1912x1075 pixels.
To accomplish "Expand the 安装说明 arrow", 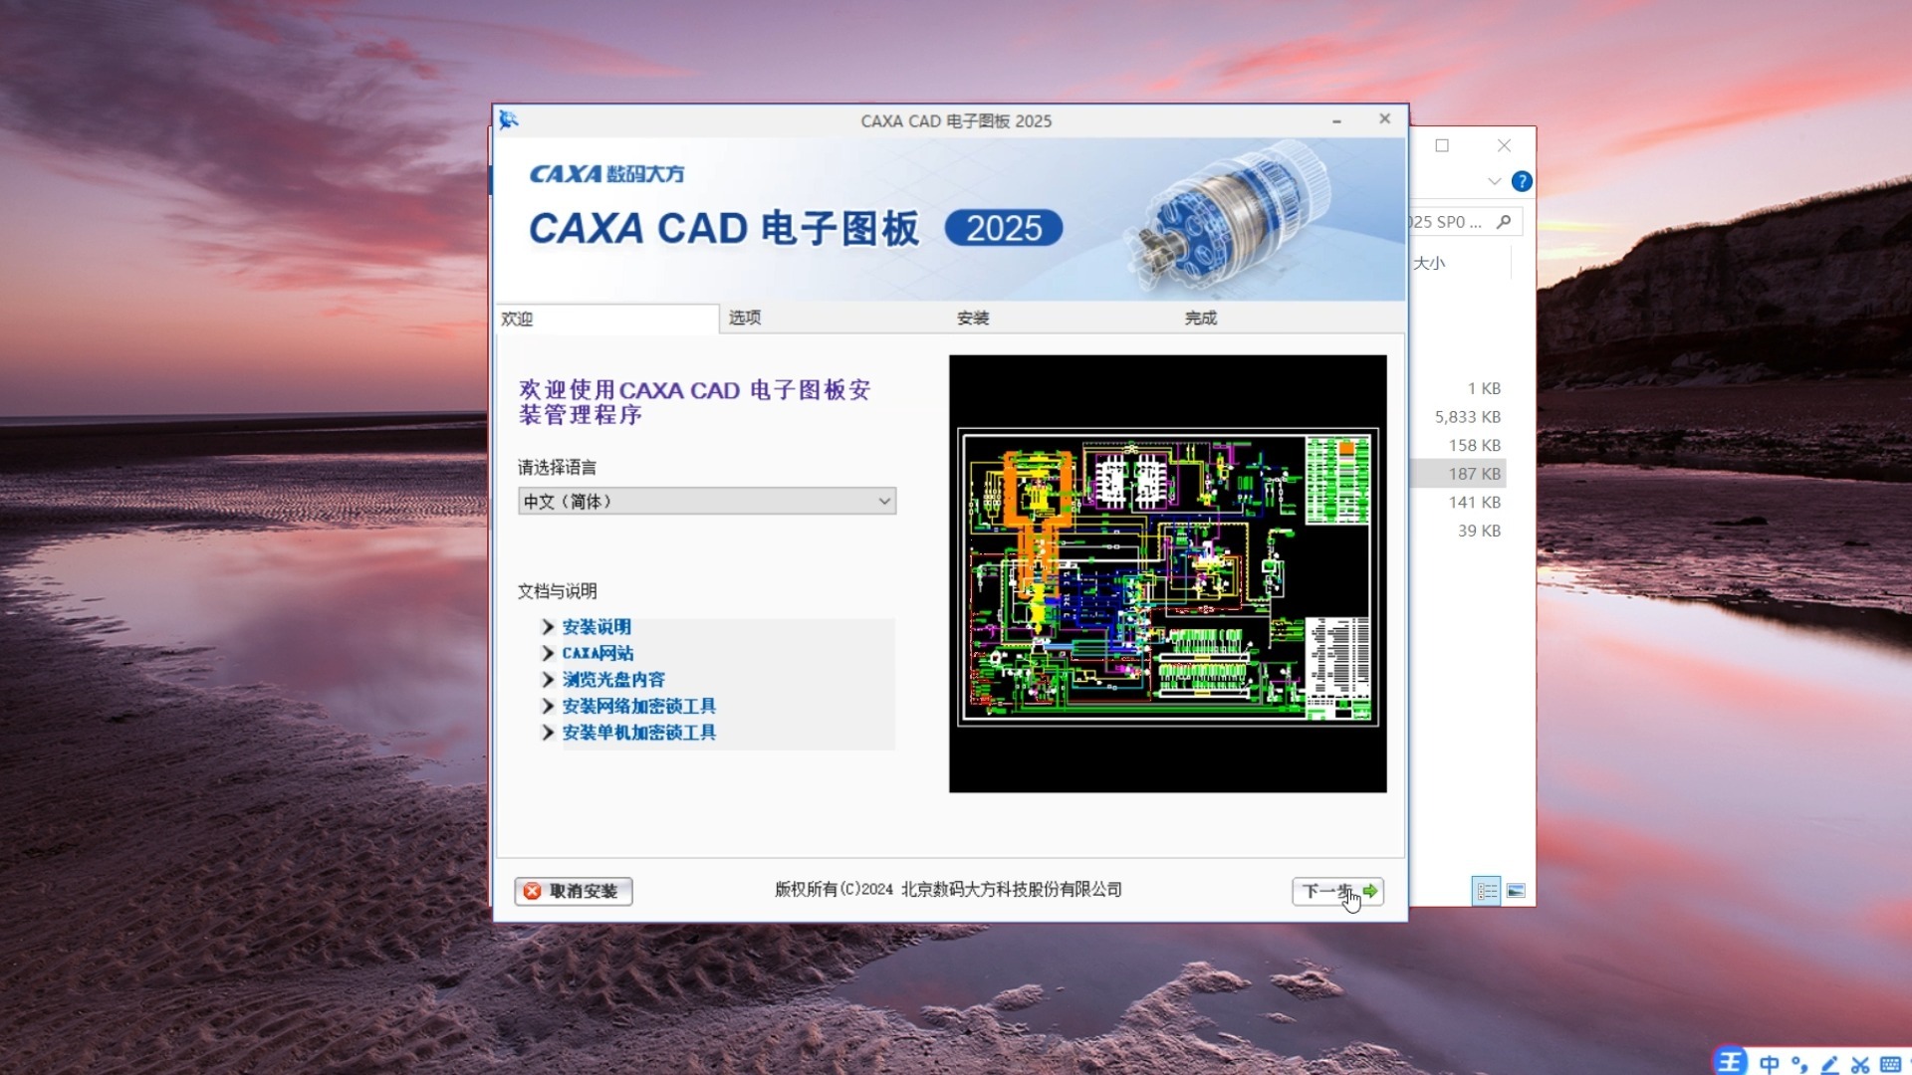I will coord(548,626).
